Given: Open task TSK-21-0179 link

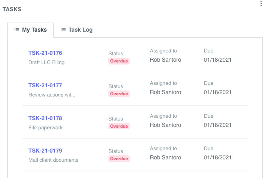Looking at the screenshot, I should [45, 151].
